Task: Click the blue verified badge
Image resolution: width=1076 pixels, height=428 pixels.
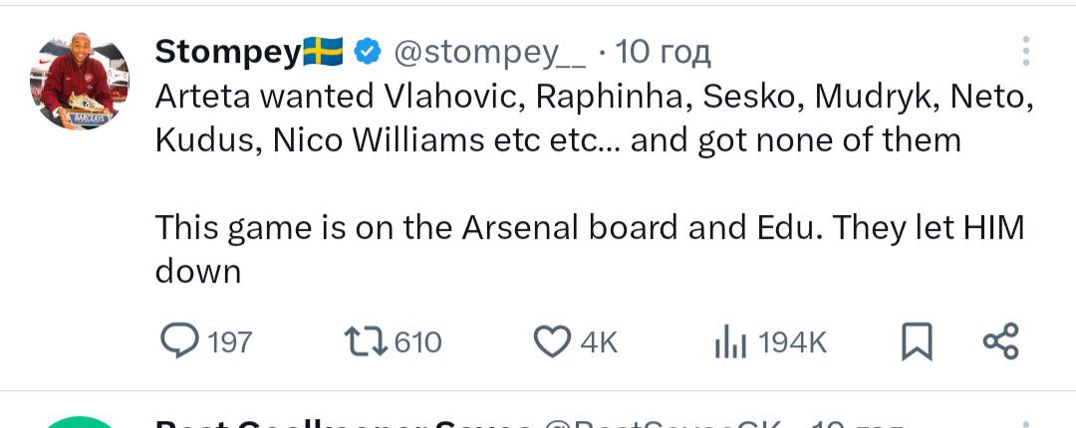Action: (x=367, y=52)
